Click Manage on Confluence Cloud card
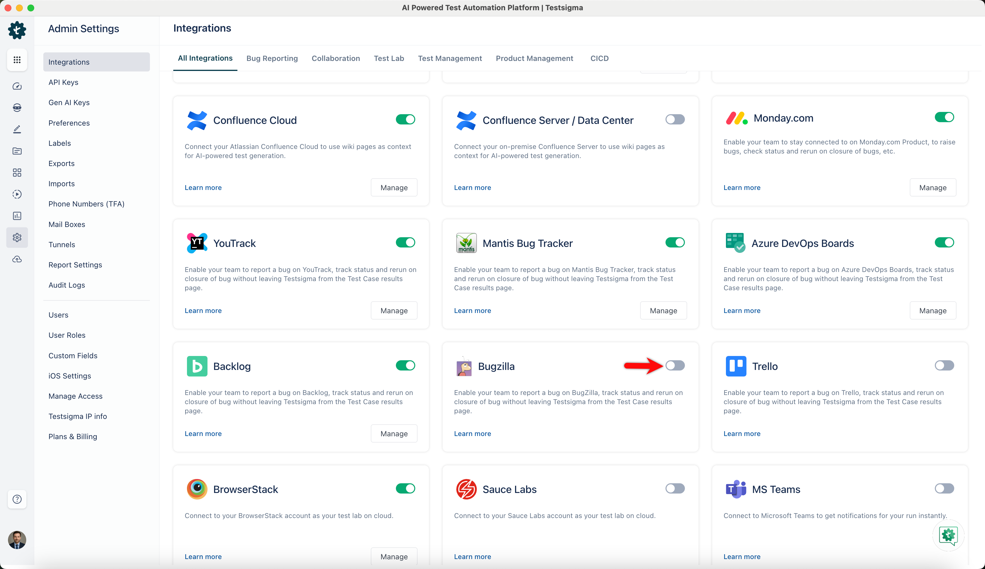The height and width of the screenshot is (569, 985). tap(394, 187)
